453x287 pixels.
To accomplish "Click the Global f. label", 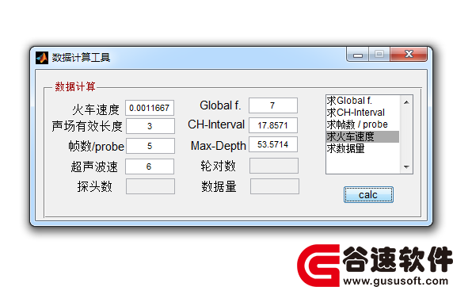I will coord(220,105).
